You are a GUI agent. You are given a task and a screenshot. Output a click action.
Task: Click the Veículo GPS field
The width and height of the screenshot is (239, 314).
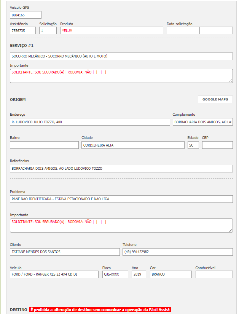[25, 15]
